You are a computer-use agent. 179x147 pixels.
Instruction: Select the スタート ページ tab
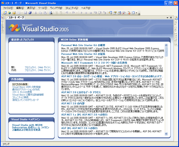[16, 18]
